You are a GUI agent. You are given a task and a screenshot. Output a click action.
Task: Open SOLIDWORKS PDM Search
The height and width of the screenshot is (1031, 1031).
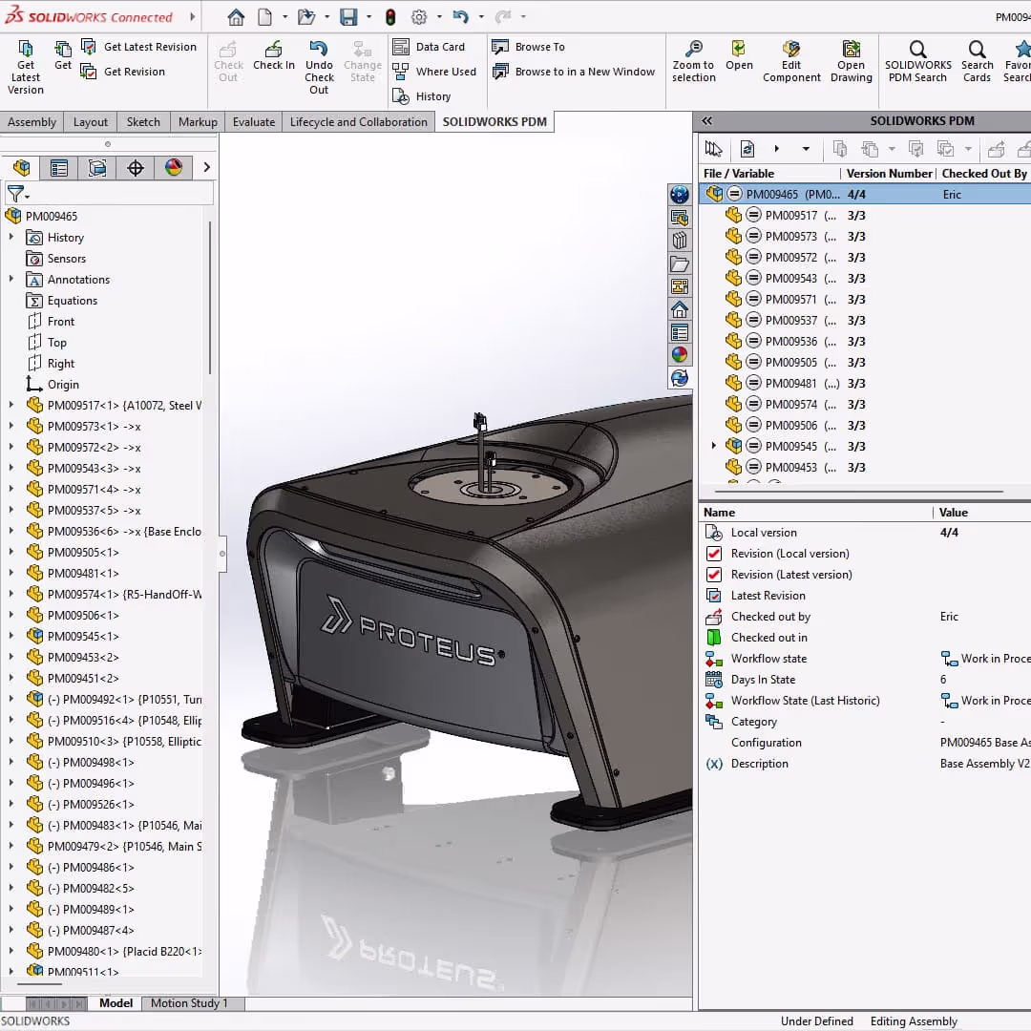tap(918, 62)
